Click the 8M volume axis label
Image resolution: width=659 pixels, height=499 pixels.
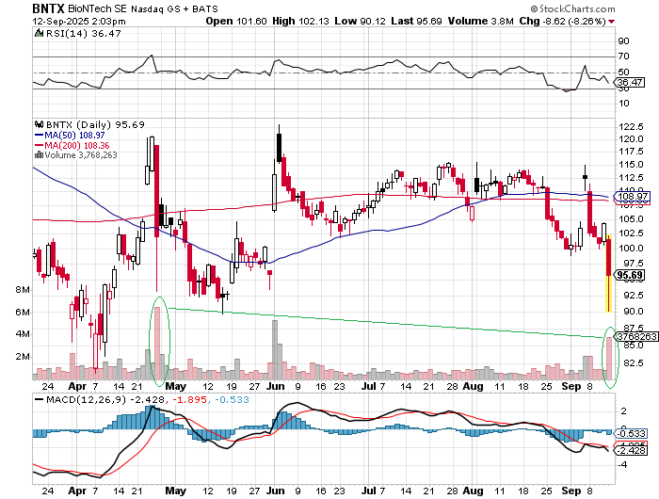click(x=23, y=290)
